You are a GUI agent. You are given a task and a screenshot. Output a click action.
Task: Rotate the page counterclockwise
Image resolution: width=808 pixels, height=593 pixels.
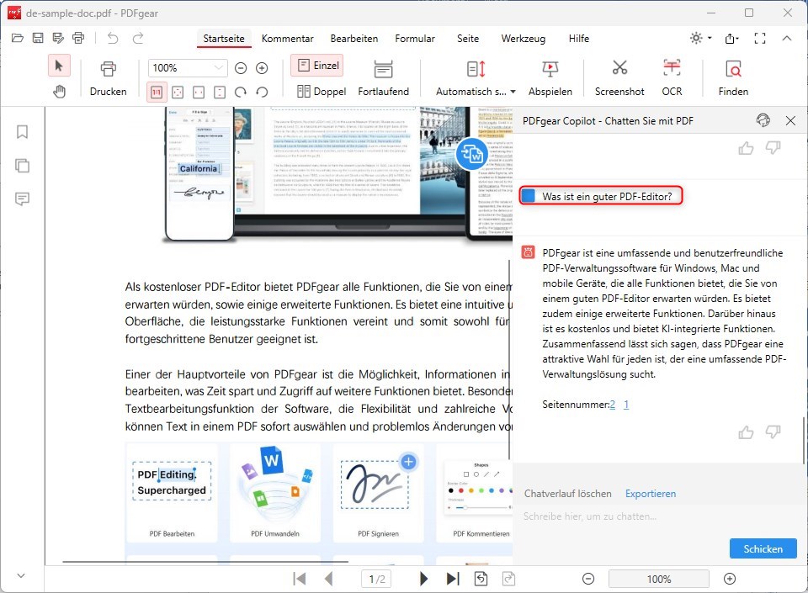[262, 93]
